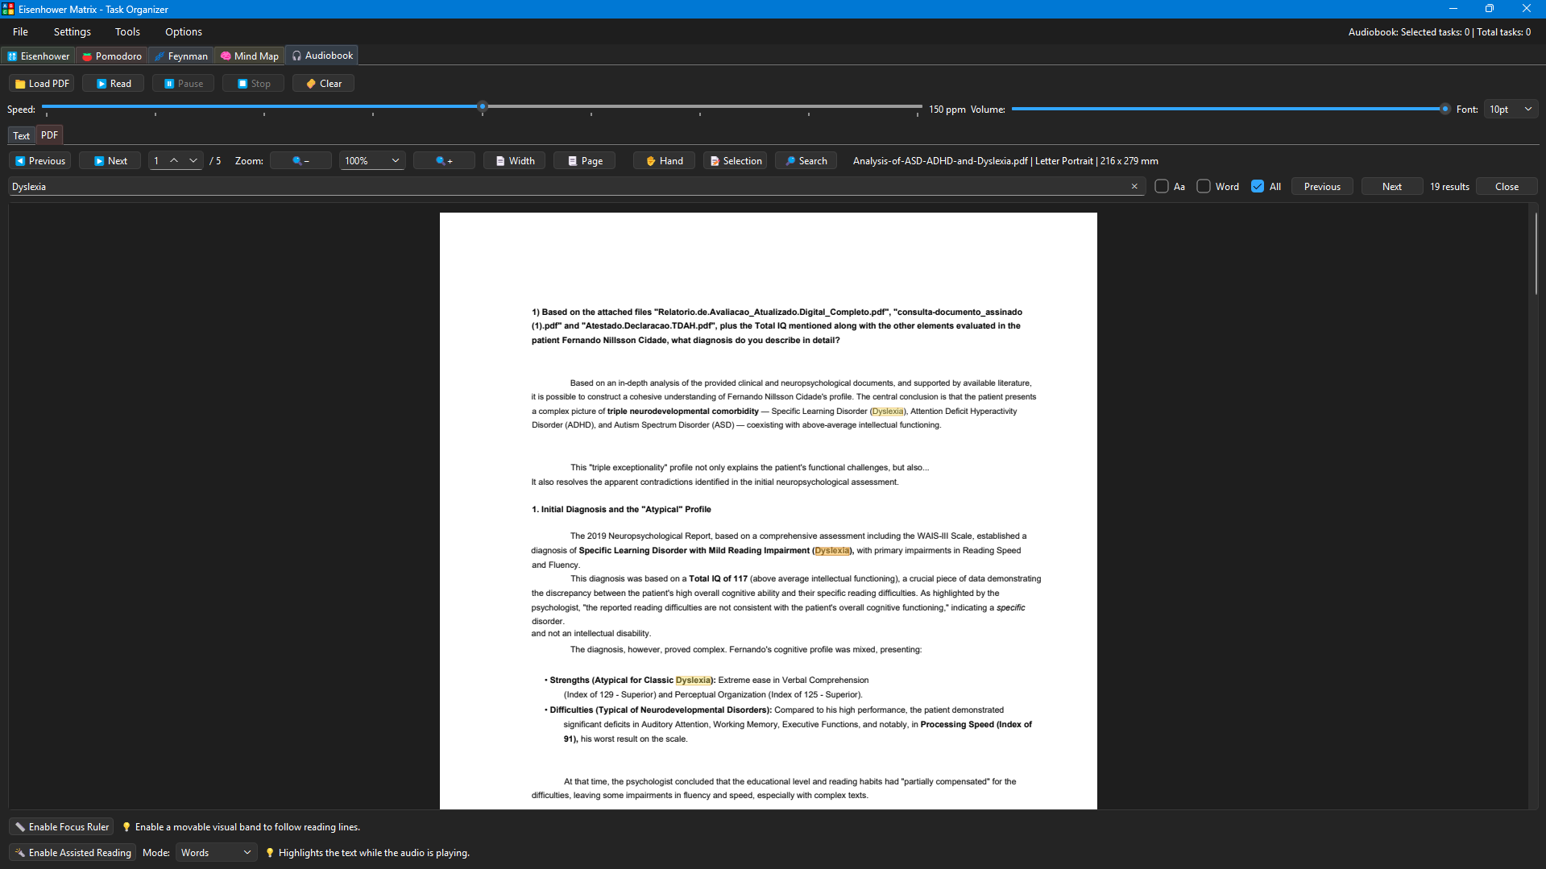Open the Words mode dropdown
The image size is (1546, 869).
216,853
